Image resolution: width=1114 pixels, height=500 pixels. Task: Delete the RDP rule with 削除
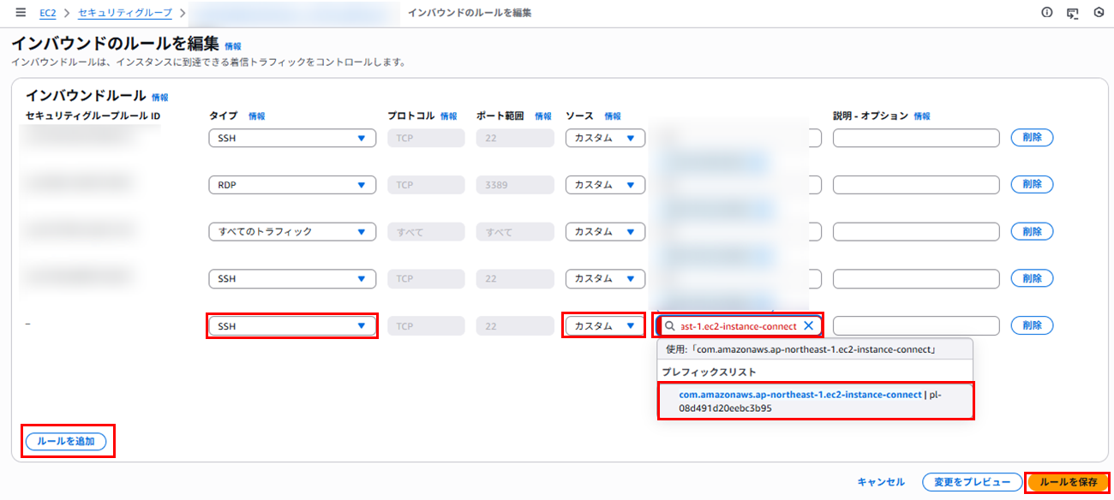pyautogui.click(x=1033, y=185)
